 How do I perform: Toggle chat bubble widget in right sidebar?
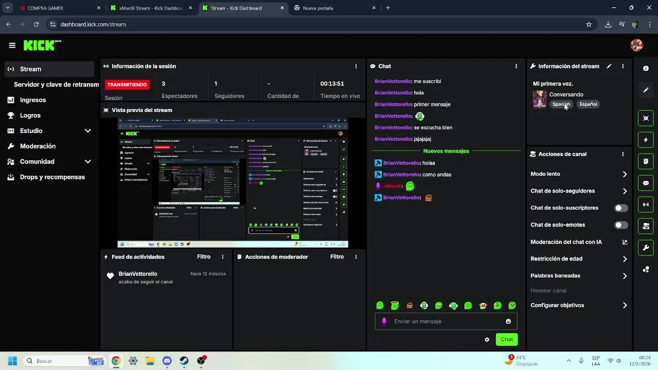point(646,183)
